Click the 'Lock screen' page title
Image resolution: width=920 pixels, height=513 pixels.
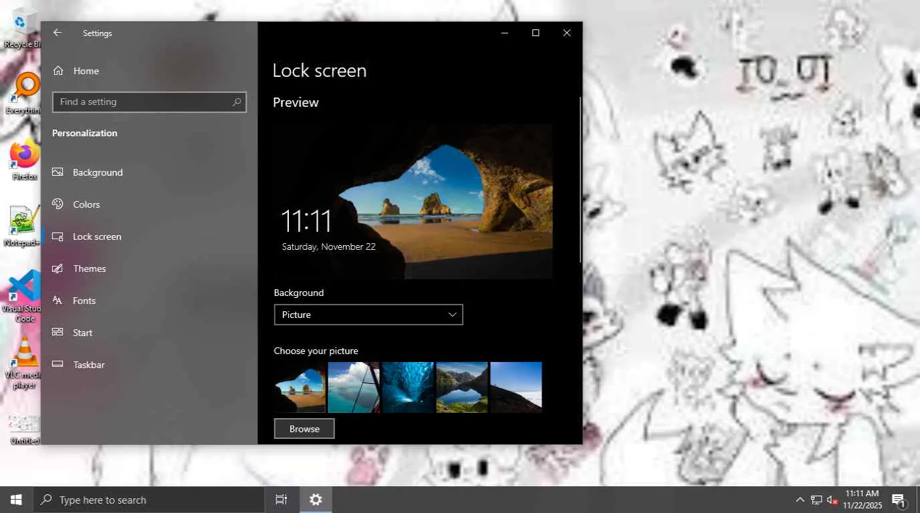tap(320, 71)
